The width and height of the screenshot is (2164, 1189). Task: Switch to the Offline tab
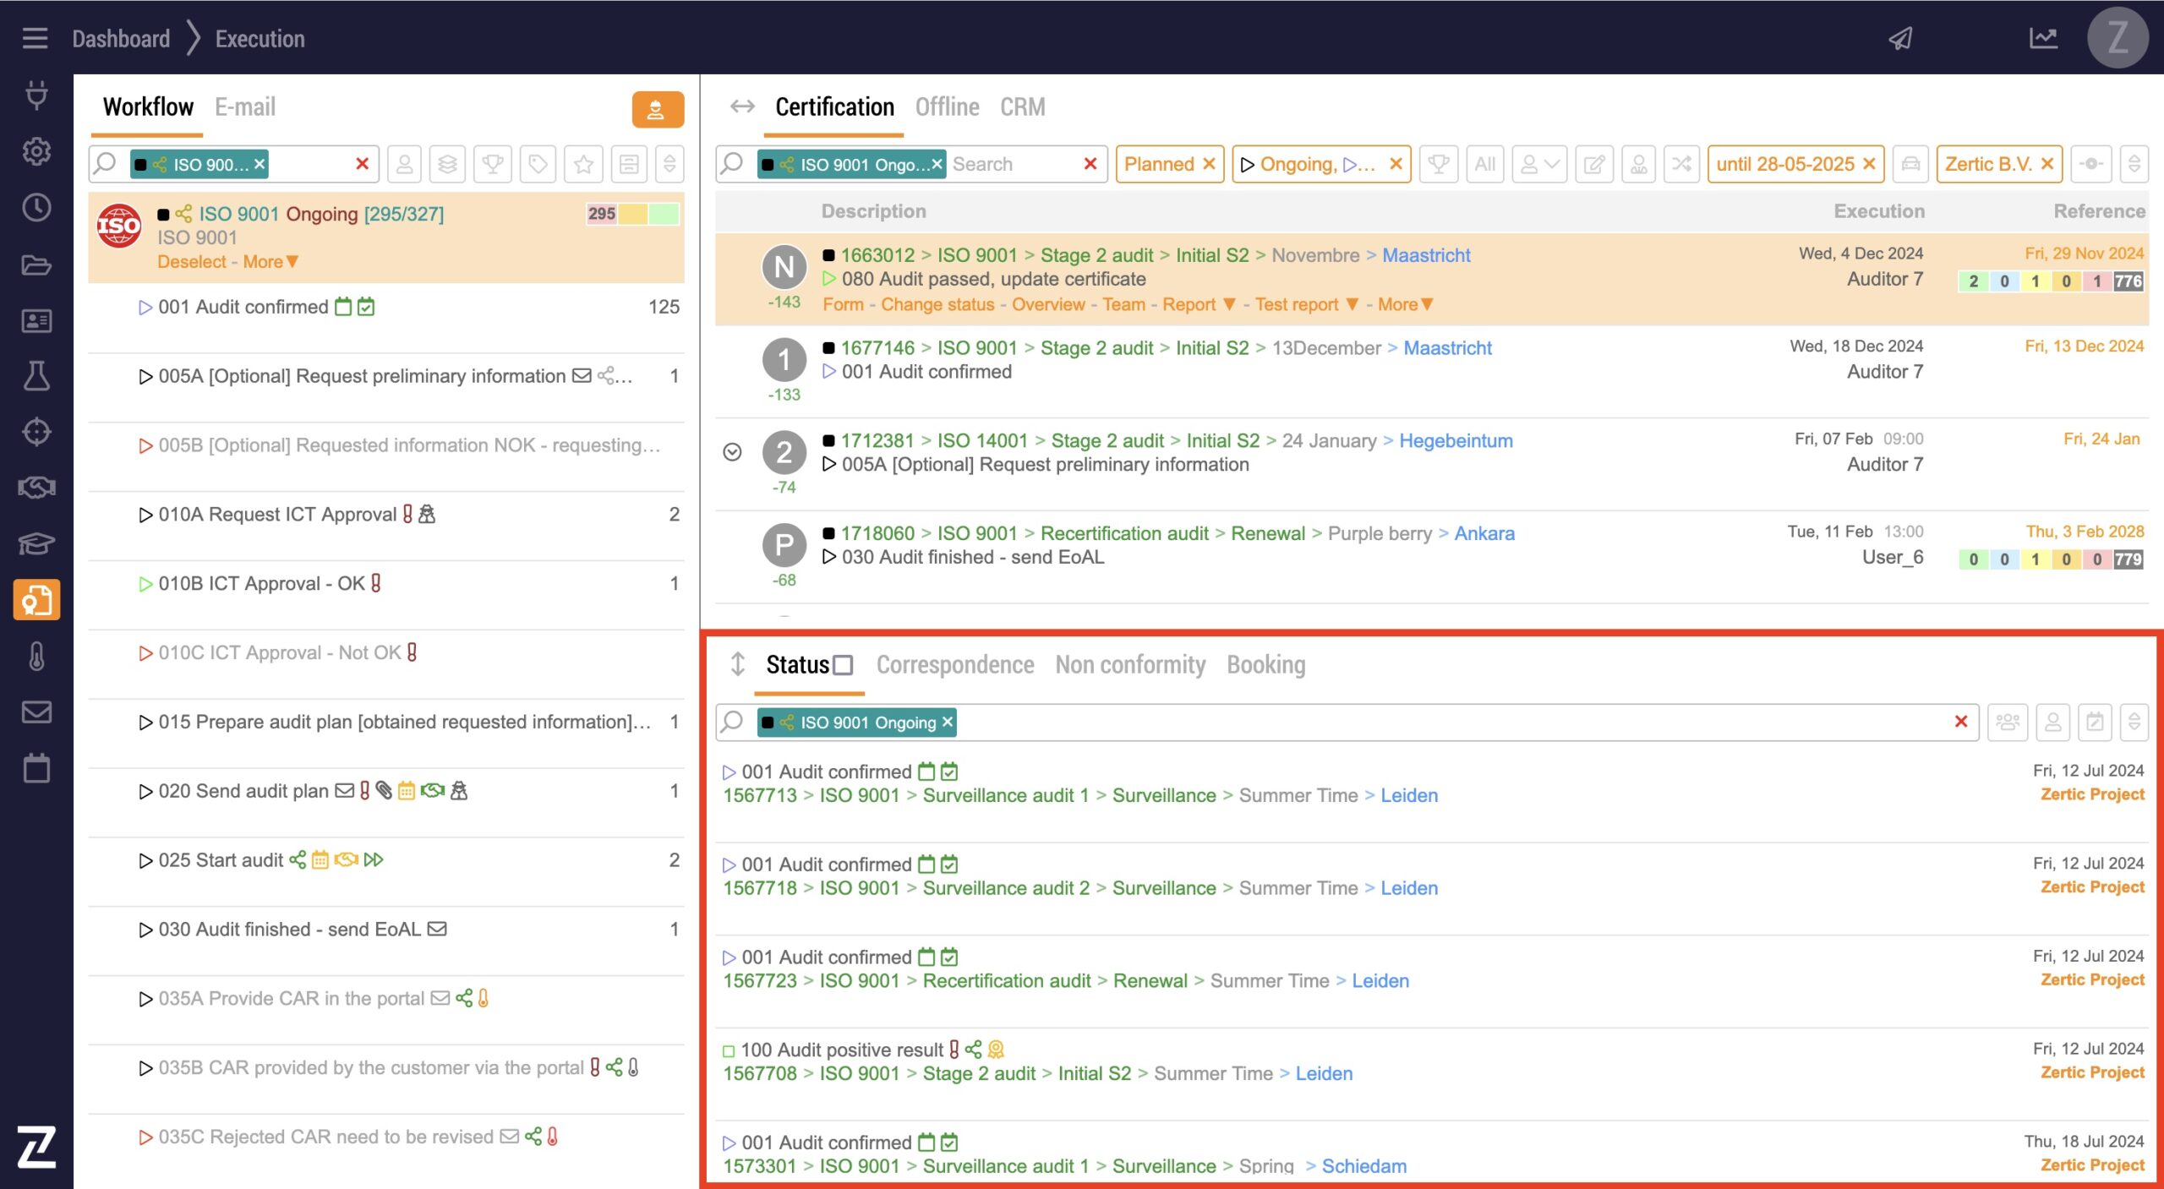[x=947, y=107]
